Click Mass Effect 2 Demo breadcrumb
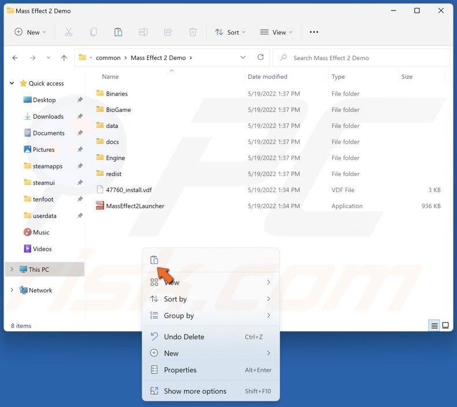This screenshot has height=407, width=457. [x=159, y=58]
